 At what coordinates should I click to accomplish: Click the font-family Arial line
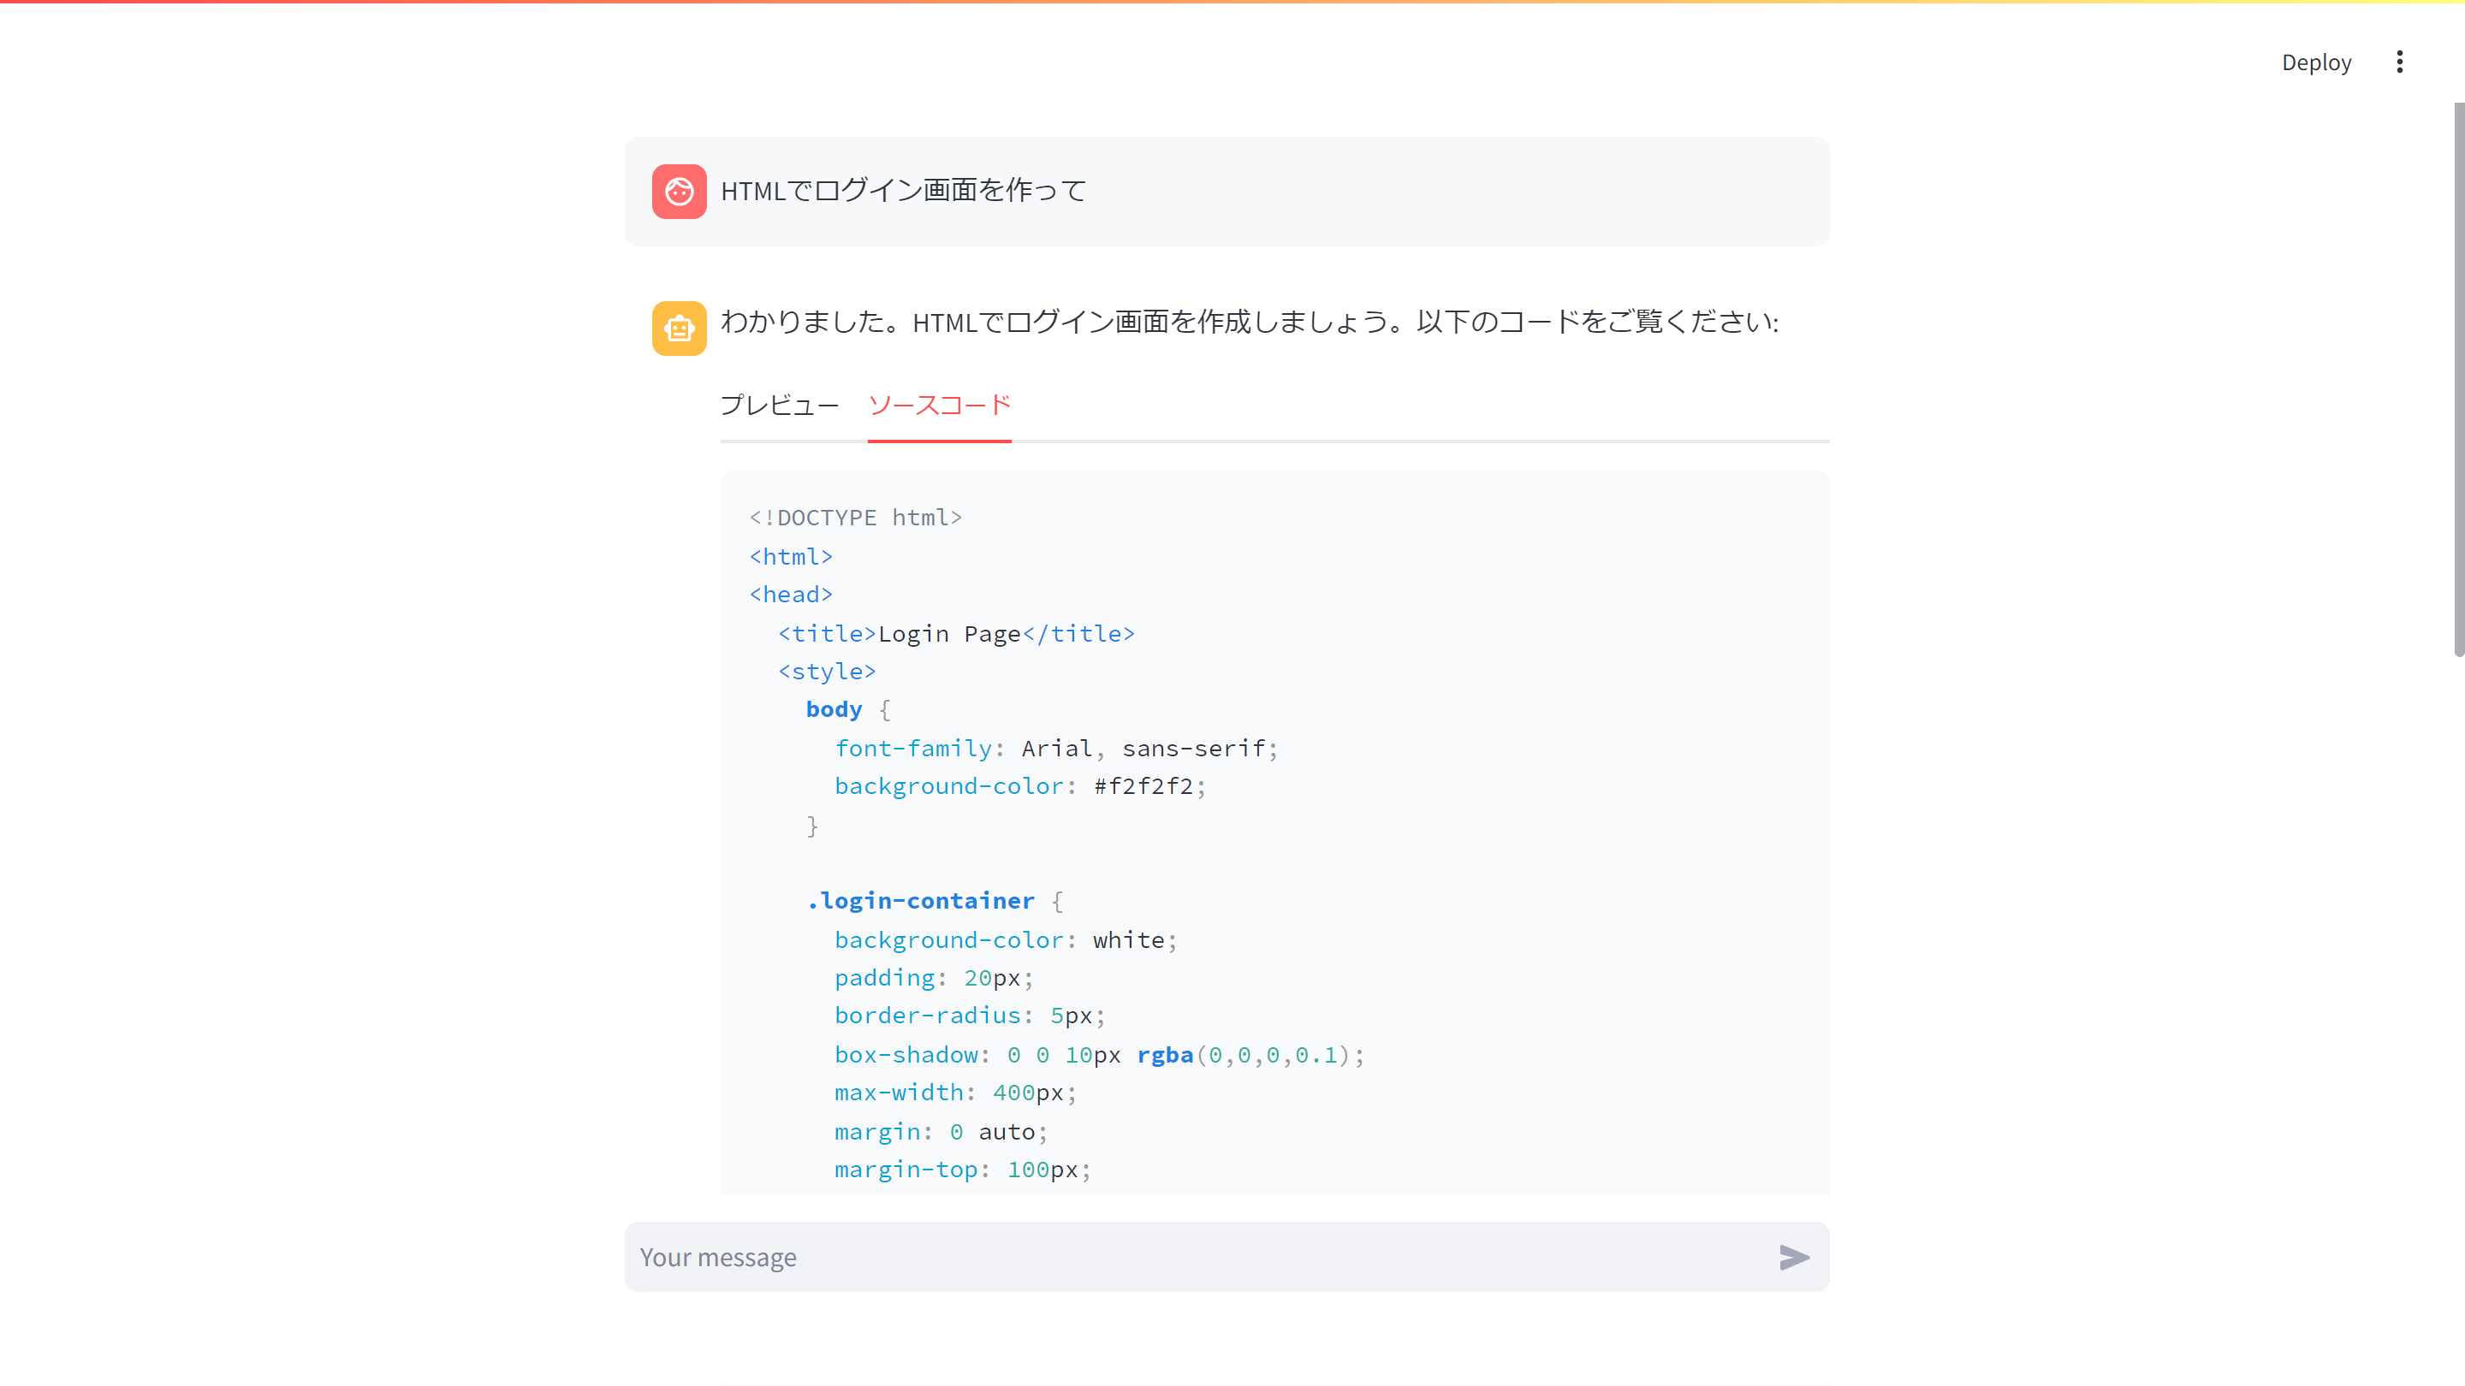pos(1054,748)
